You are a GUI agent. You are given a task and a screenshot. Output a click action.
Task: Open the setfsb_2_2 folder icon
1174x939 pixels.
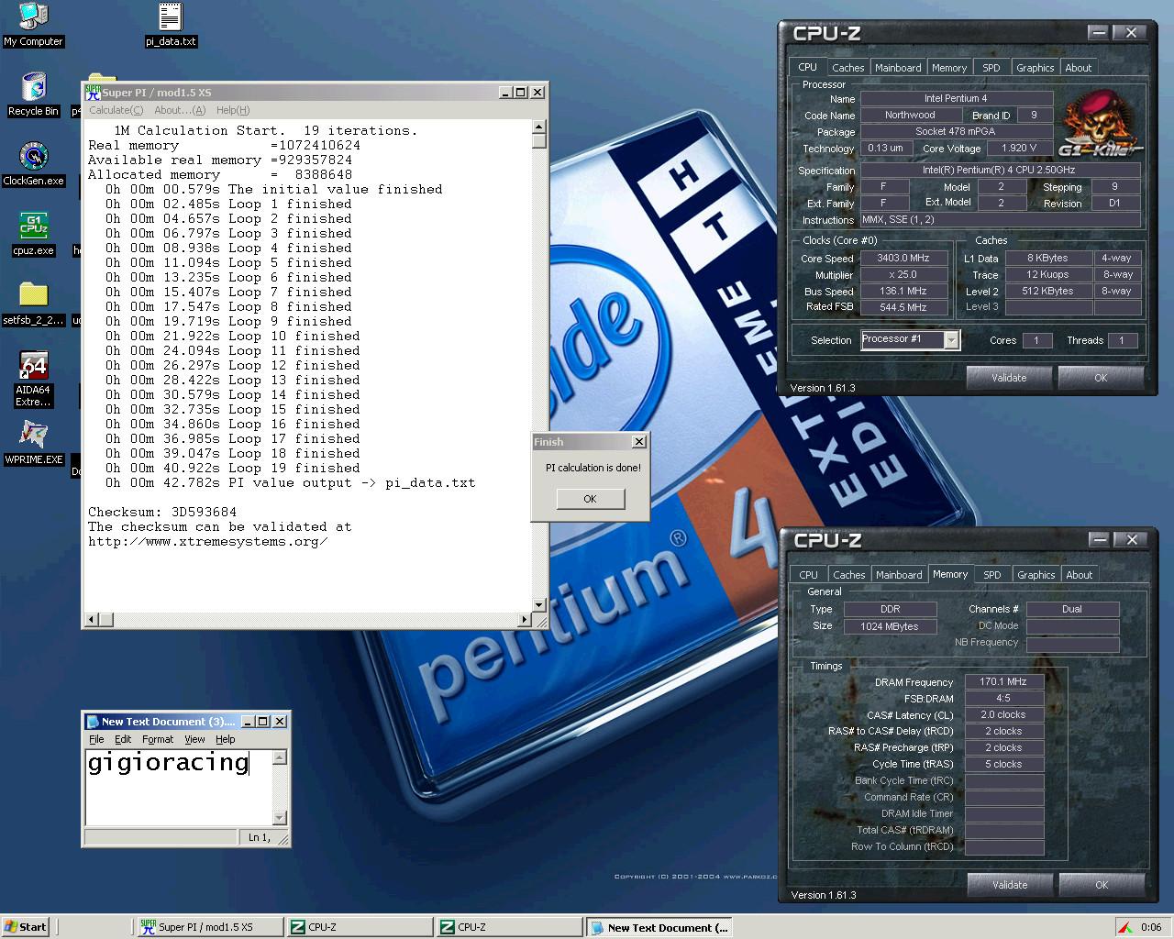(x=33, y=304)
